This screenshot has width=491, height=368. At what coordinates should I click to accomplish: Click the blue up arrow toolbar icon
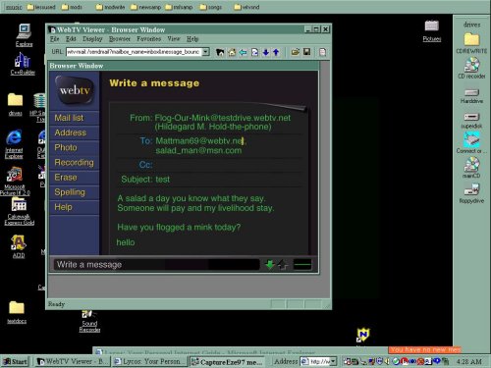click(x=276, y=52)
